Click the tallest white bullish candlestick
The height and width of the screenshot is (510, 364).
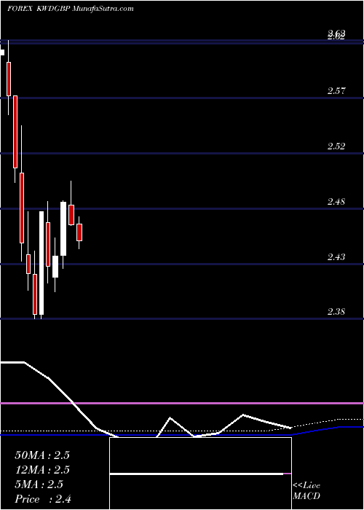coord(41,263)
